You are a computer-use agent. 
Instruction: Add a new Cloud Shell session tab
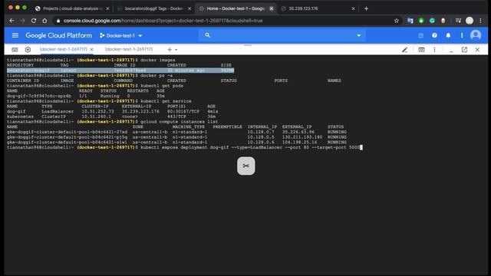(170, 49)
